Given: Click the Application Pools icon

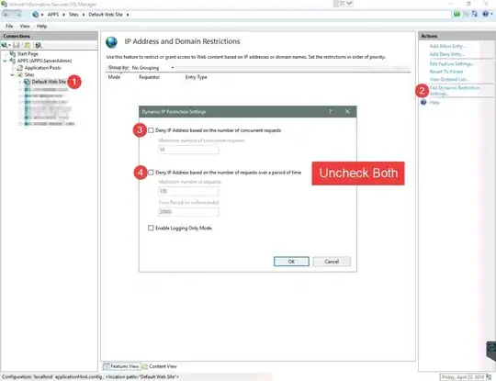Looking at the screenshot, I should pos(20,68).
